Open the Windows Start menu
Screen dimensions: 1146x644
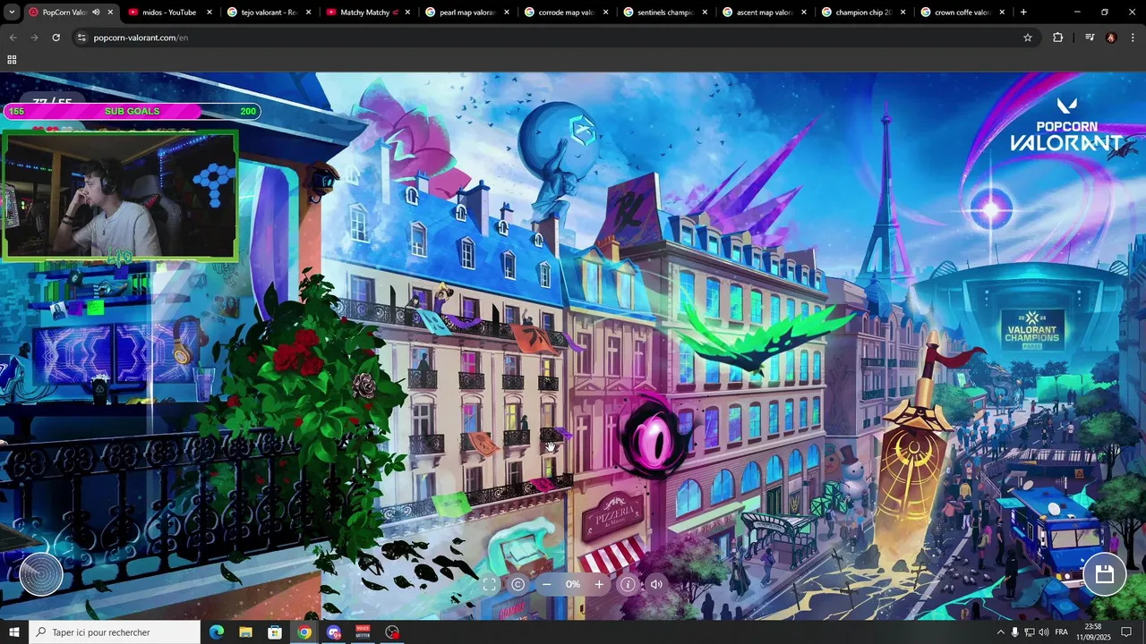click(x=14, y=632)
